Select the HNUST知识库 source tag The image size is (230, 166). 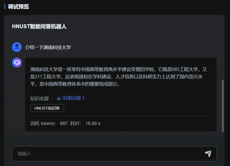click(47, 108)
